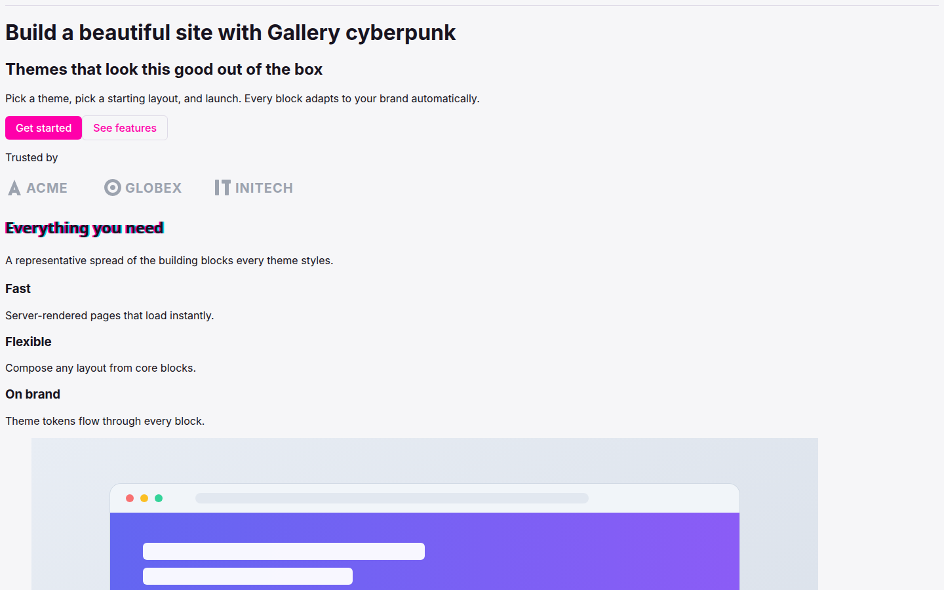Click the GLOBEX wordmark text
Image resolution: width=944 pixels, height=590 pixels.
click(153, 188)
